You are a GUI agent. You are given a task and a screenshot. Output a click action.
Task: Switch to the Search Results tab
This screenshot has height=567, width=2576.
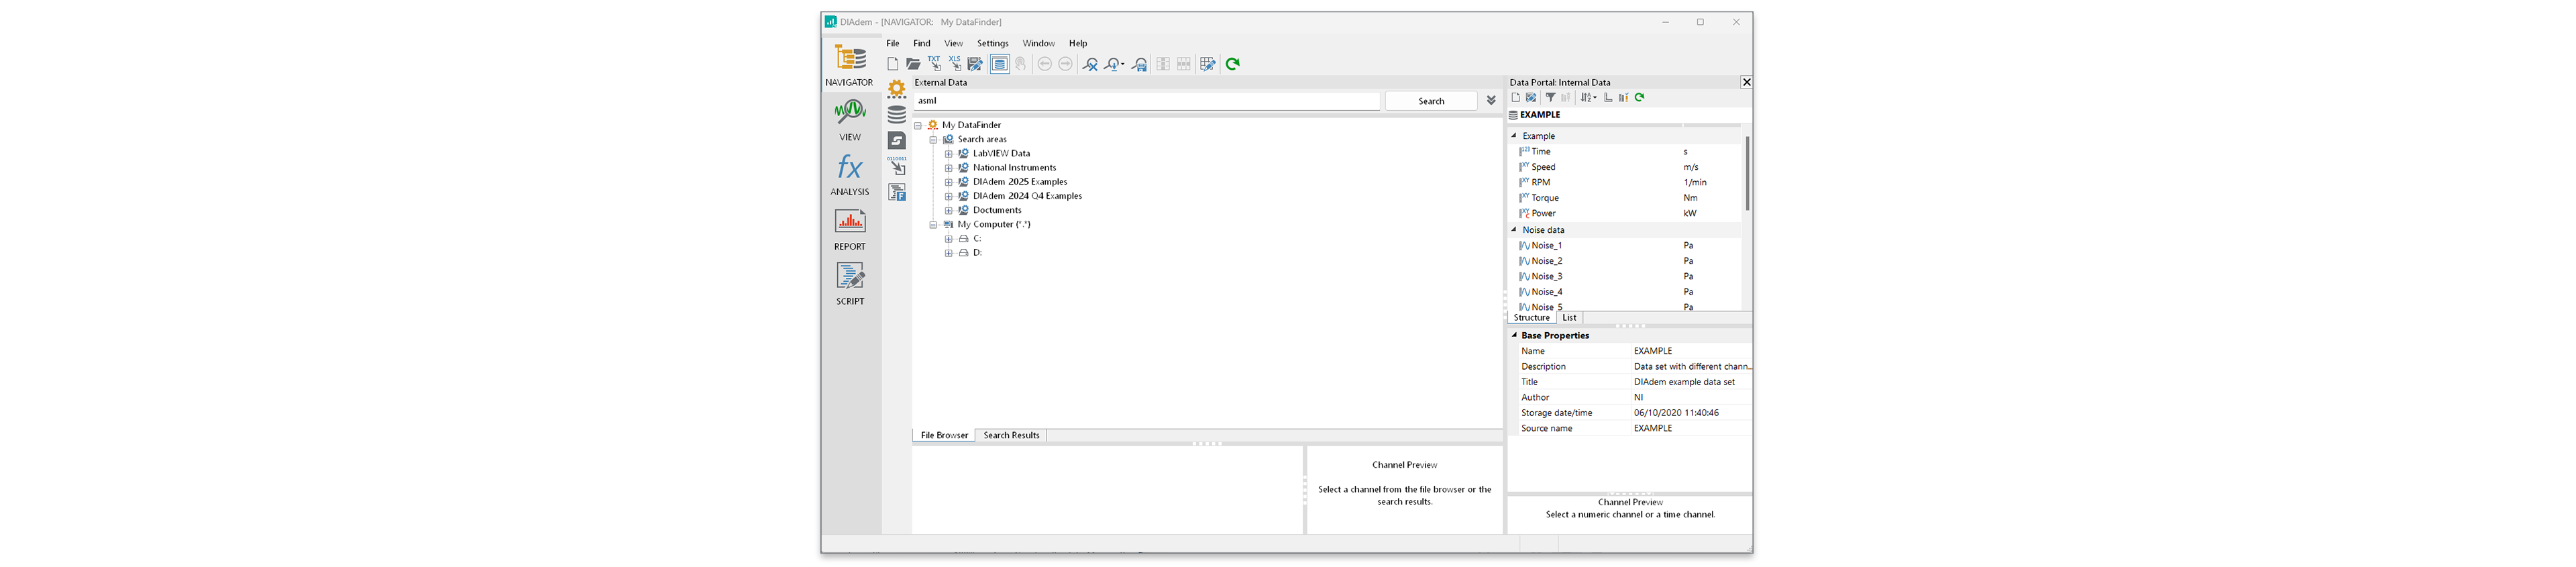click(1011, 436)
